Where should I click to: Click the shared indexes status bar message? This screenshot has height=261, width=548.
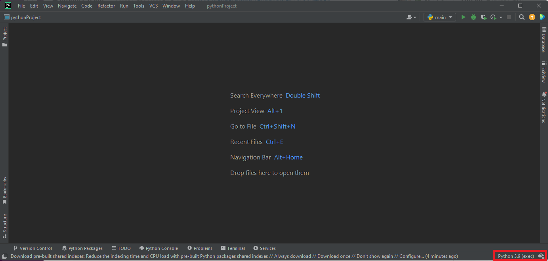234,256
